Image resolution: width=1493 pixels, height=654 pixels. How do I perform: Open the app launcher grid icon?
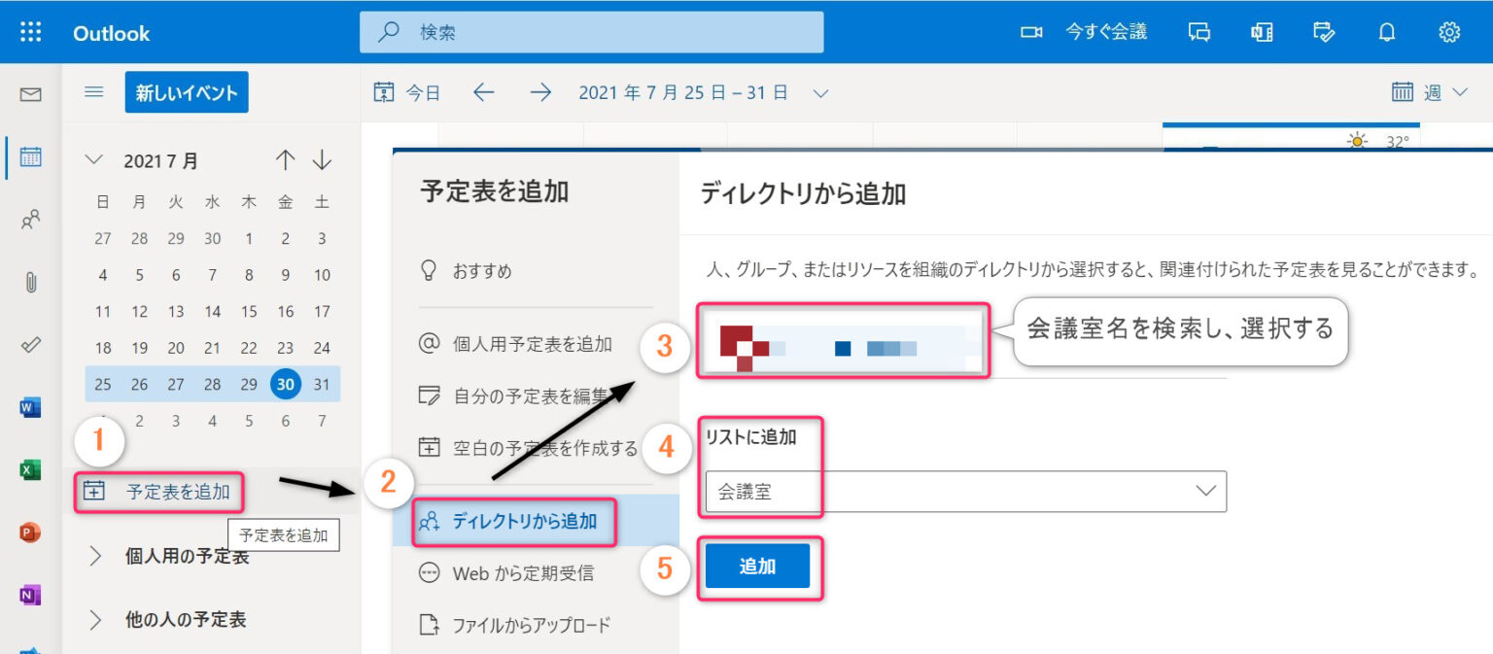point(31,32)
